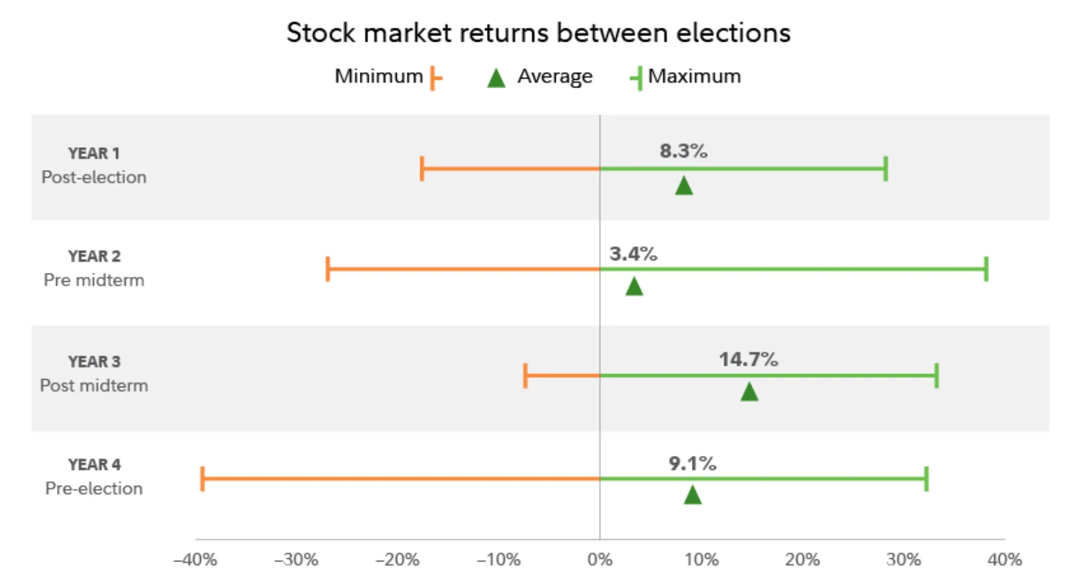The height and width of the screenshot is (581, 1072).
Task: Click the green Average triangle in the legend
Action: point(496,78)
